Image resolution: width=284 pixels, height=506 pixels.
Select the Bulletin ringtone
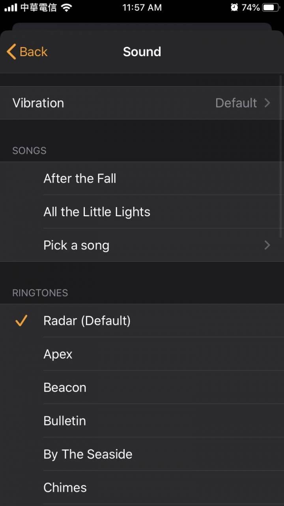click(x=142, y=421)
